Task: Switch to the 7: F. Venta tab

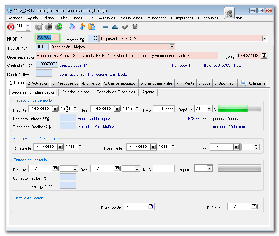Action: [x=185, y=83]
